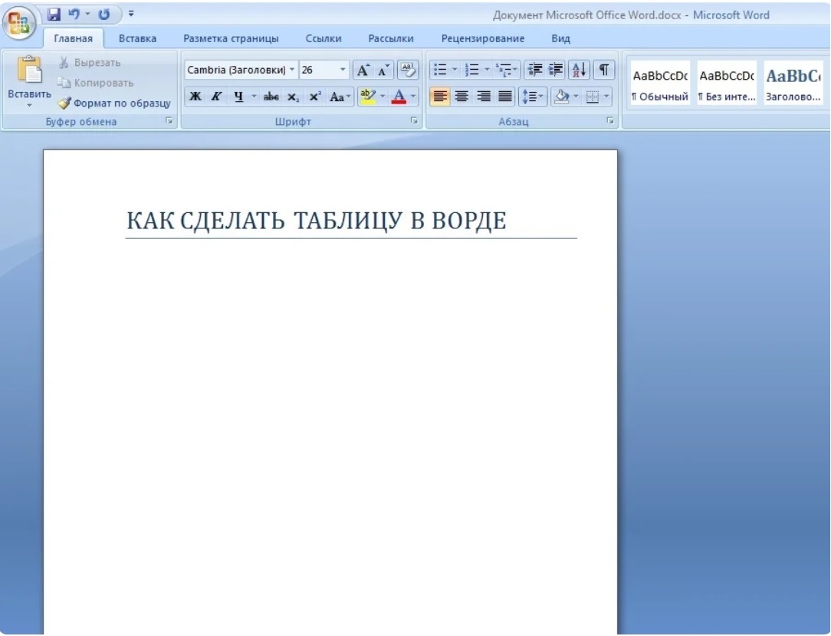Expand the Вставить paste options arrow
Screen dimensions: 831x636
click(30, 106)
